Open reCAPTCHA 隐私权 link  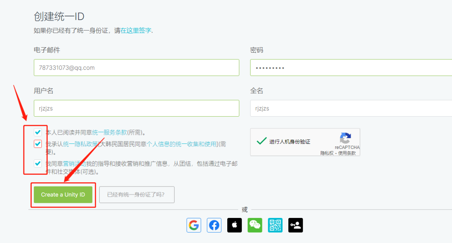pos(327,153)
